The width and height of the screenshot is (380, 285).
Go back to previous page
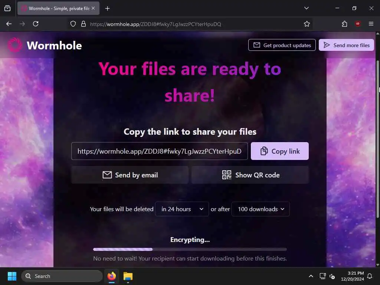pyautogui.click(x=9, y=24)
